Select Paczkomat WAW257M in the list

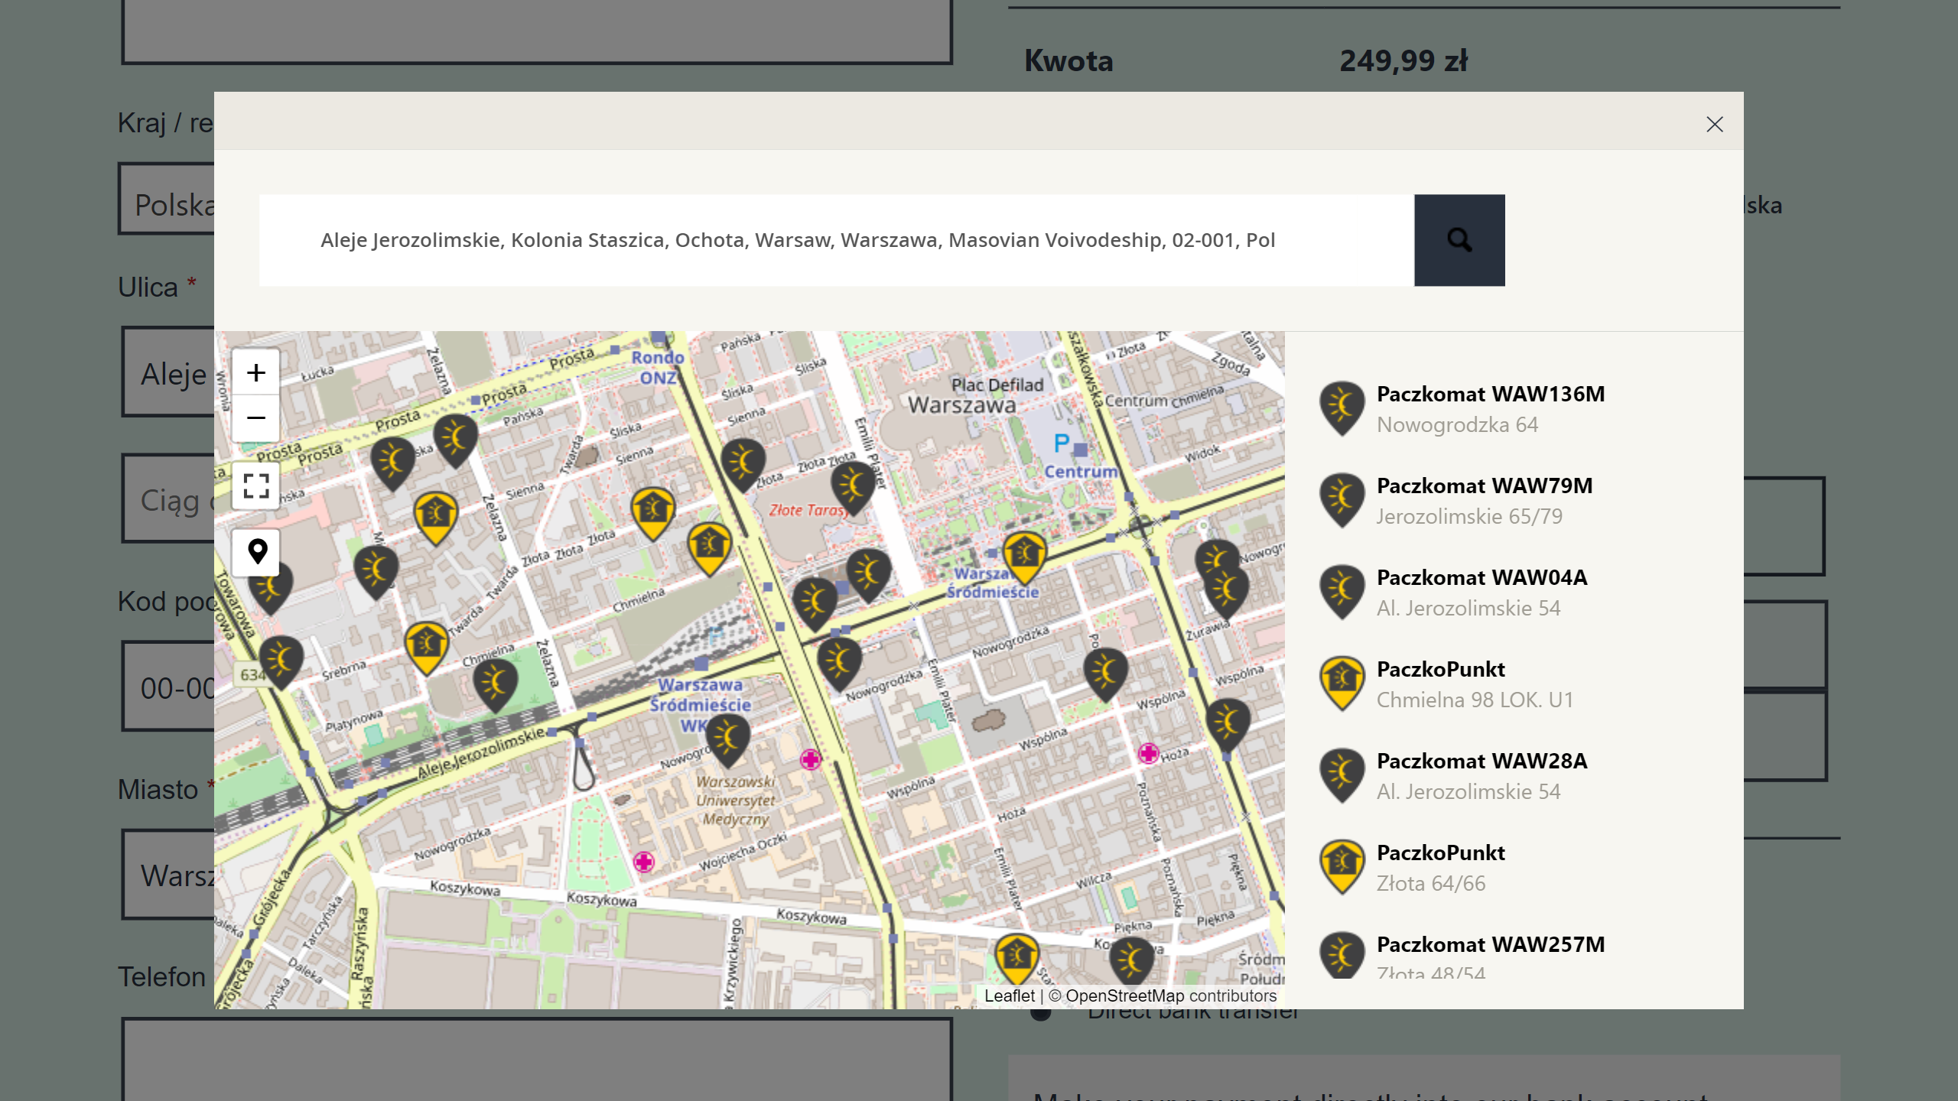(x=1514, y=956)
